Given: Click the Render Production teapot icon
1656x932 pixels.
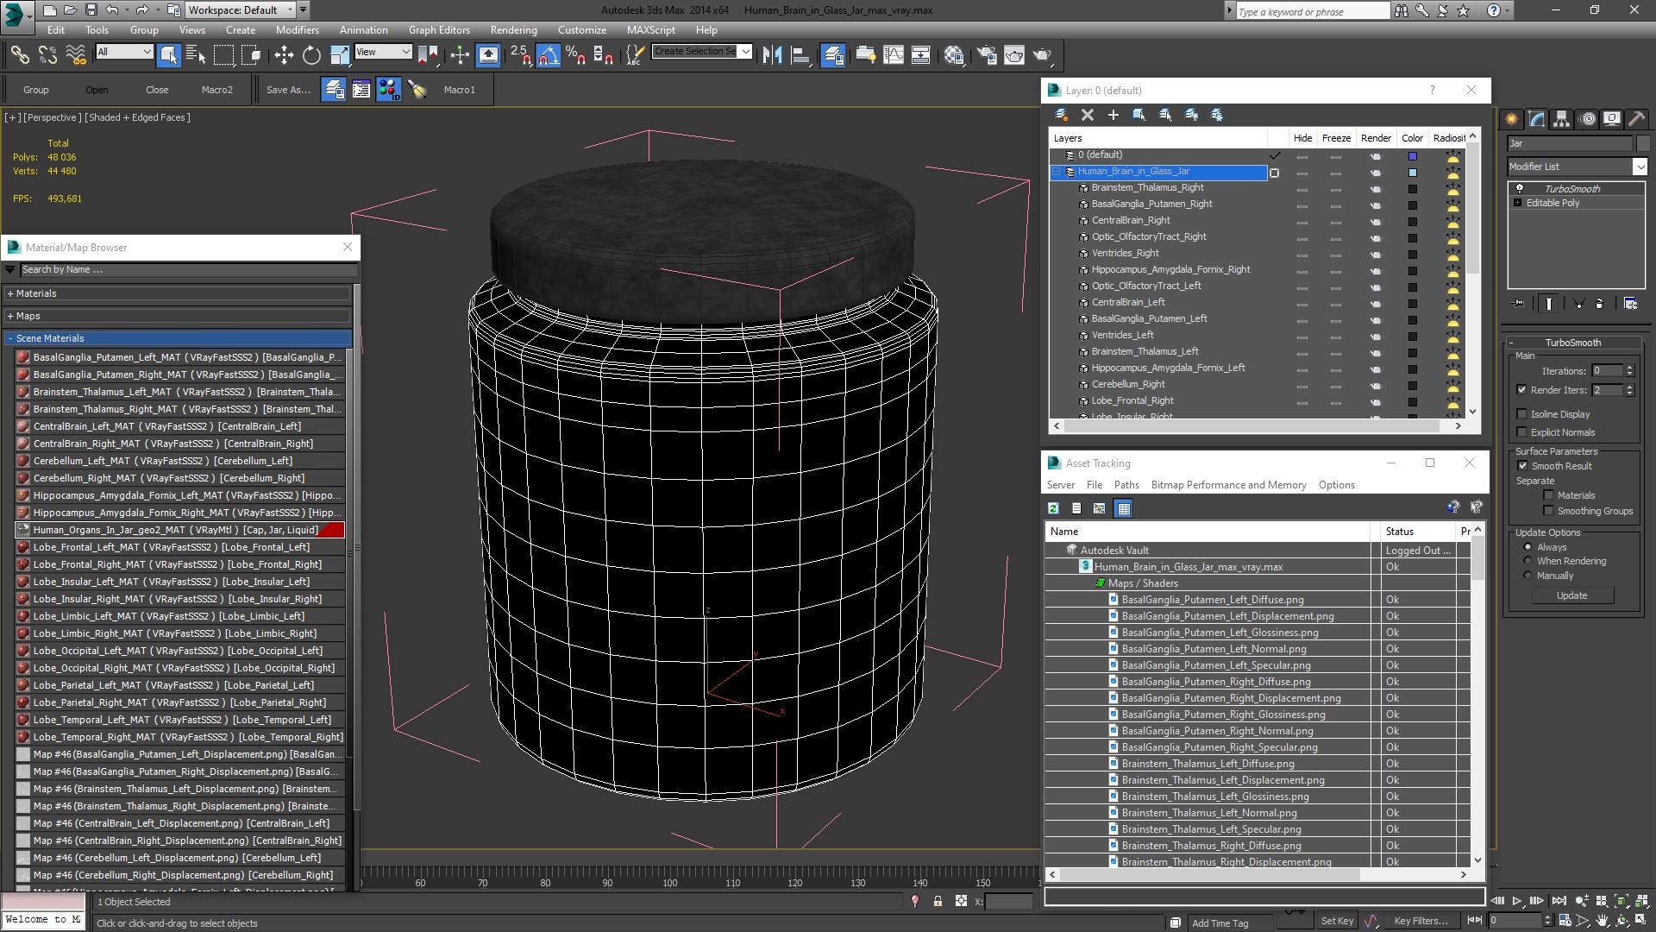Looking at the screenshot, I should [1043, 55].
